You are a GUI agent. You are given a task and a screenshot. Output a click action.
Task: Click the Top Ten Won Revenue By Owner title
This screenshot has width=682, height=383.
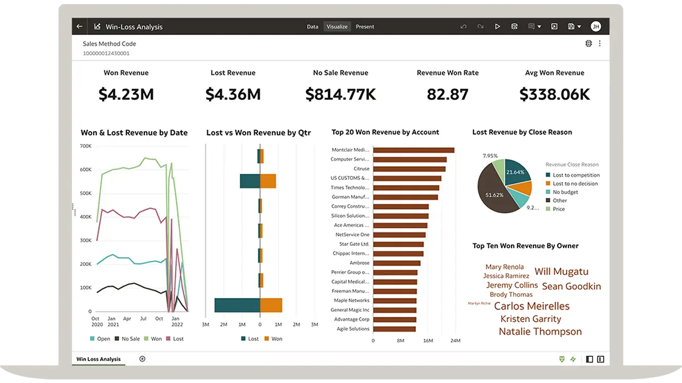[525, 246]
